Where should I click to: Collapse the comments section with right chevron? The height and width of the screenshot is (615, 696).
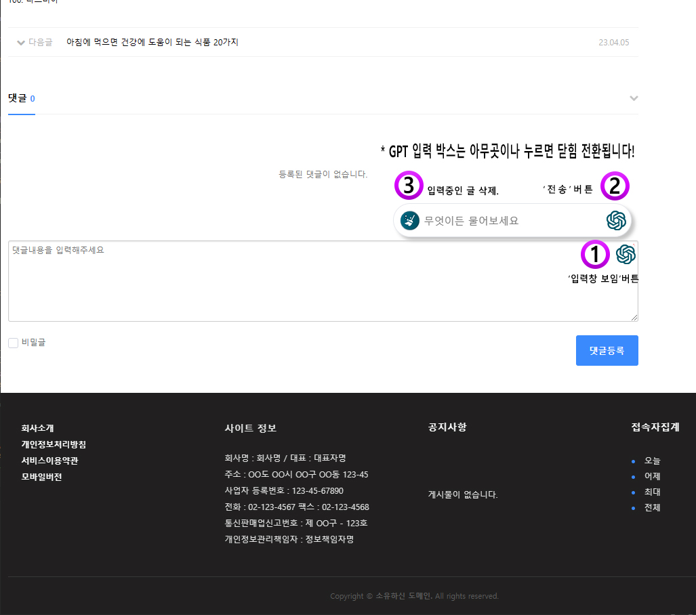[634, 99]
